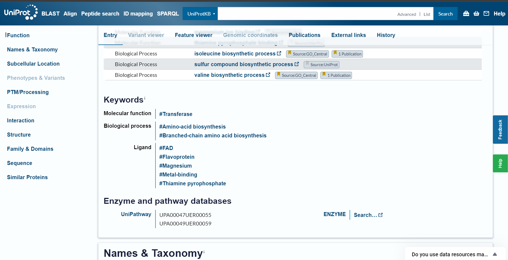Click UPA00047UER00055 pathway text
Image resolution: width=508 pixels, height=260 pixels.
[185, 215]
